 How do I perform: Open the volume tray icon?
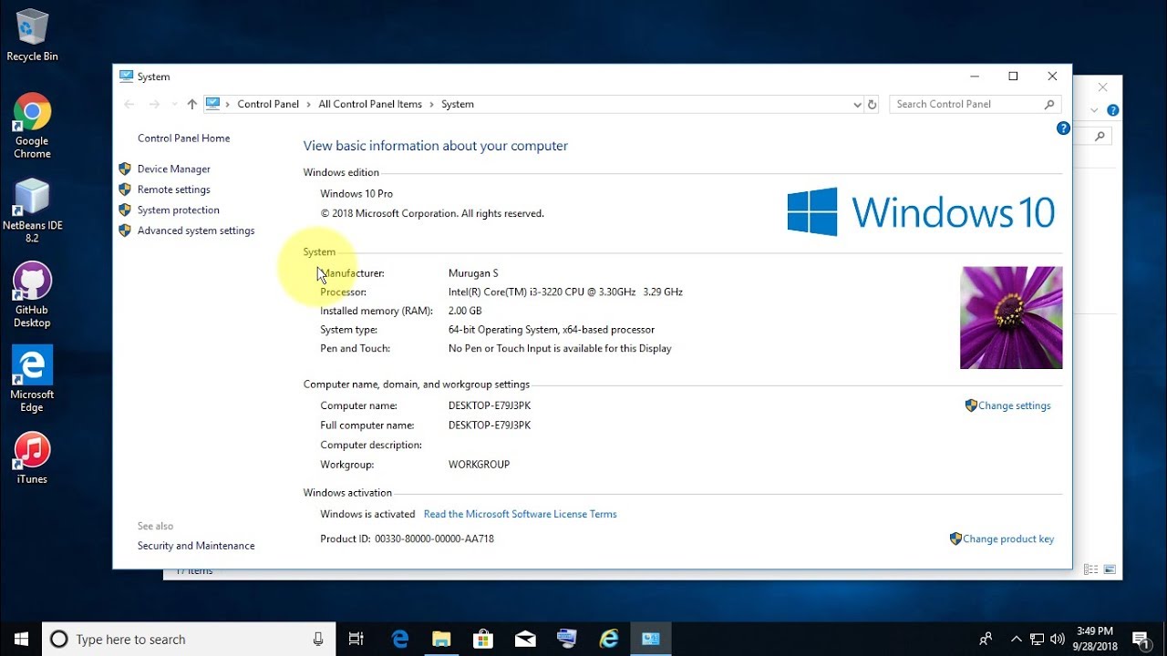tap(1058, 639)
